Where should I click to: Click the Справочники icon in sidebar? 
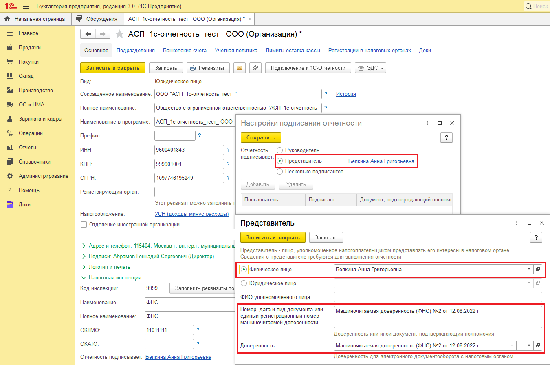point(10,161)
